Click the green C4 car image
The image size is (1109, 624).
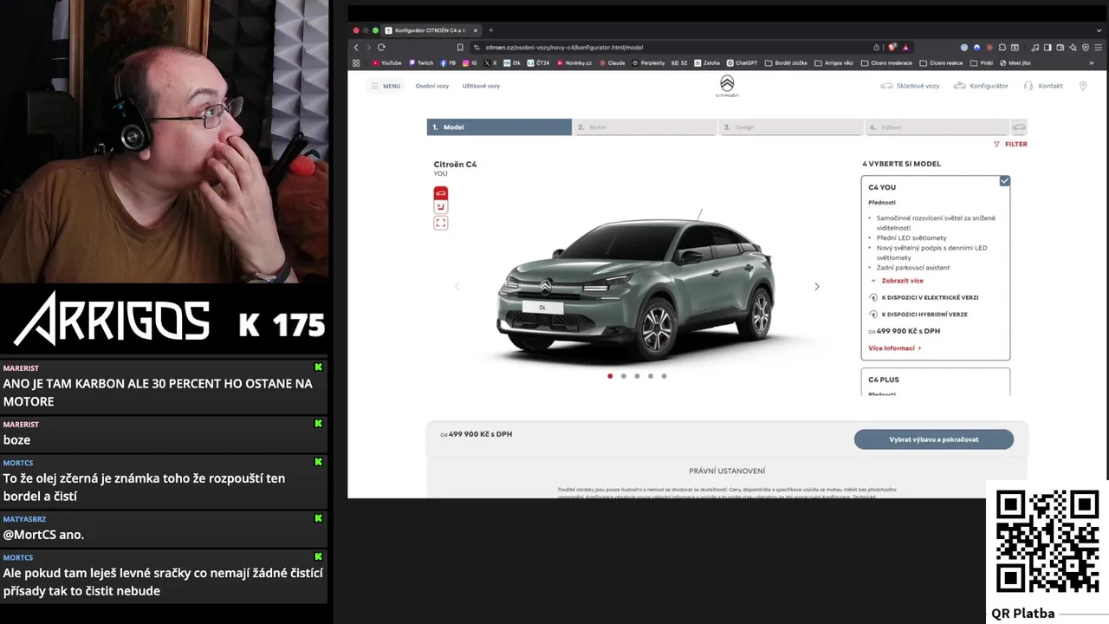(635, 288)
